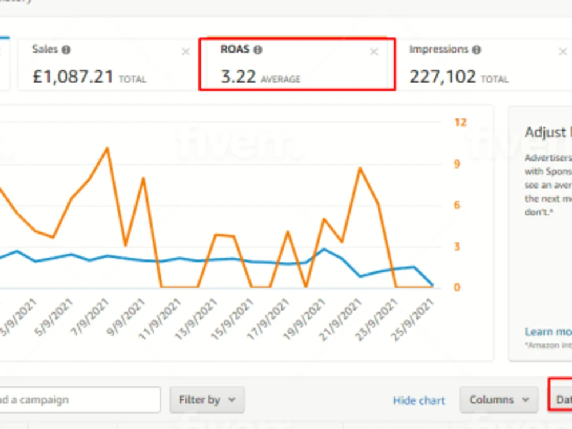This screenshot has height=429, width=572.
Task: Click the 3.22 ROAS average value
Action: click(238, 77)
